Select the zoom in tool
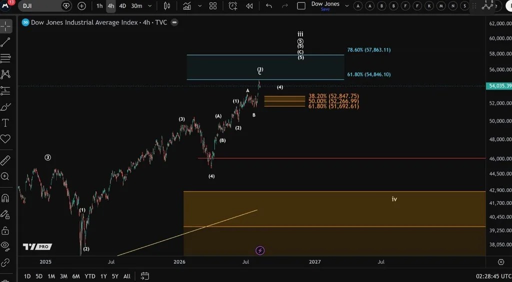Screen dimensions: 512x282 5,176
